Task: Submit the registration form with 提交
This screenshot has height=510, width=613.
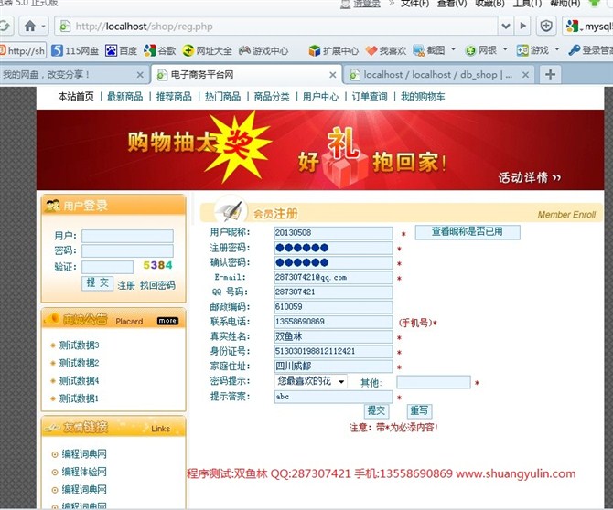Action: point(376,410)
